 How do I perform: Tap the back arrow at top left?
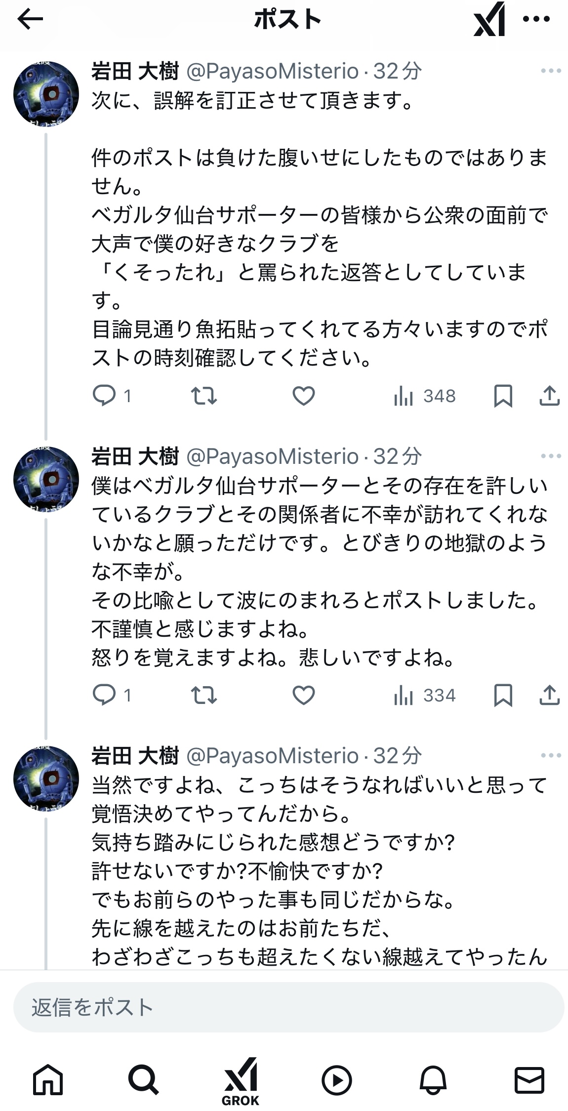31,20
